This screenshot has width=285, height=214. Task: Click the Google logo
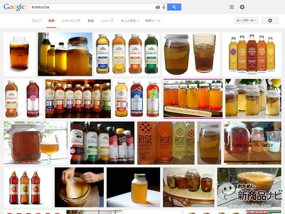(14, 7)
